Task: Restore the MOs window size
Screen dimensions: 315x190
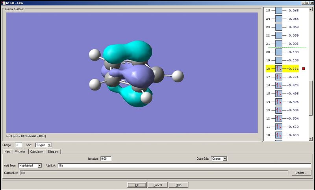Action: coord(308,3)
